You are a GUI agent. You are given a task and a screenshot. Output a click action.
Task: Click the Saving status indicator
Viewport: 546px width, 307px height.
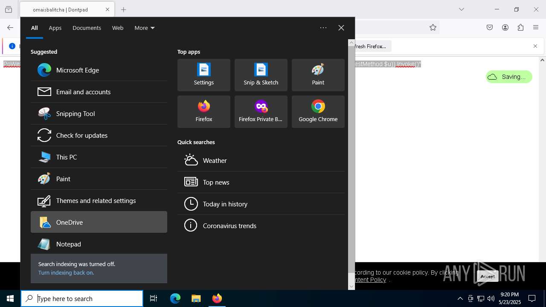tap(509, 77)
